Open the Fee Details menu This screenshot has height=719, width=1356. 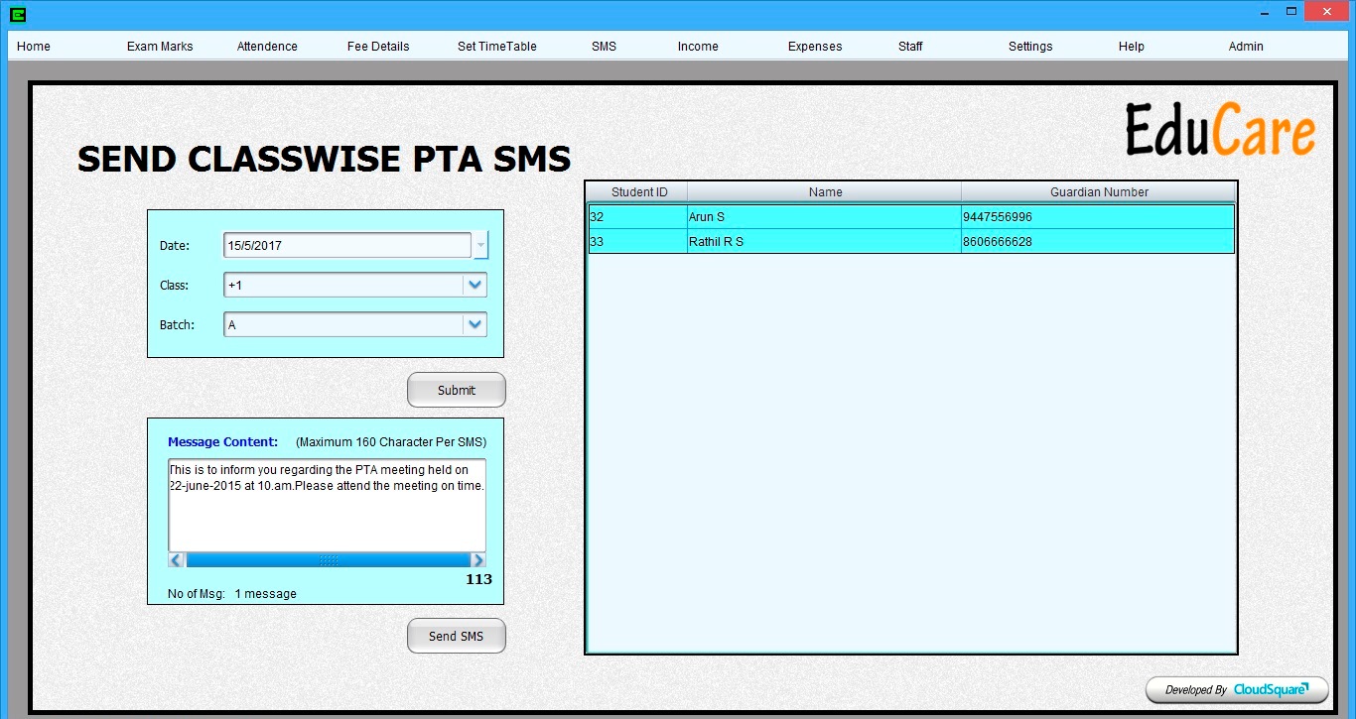pos(378,47)
